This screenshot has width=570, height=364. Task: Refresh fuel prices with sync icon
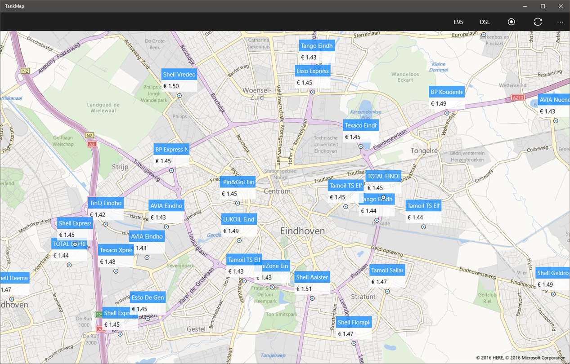click(538, 22)
